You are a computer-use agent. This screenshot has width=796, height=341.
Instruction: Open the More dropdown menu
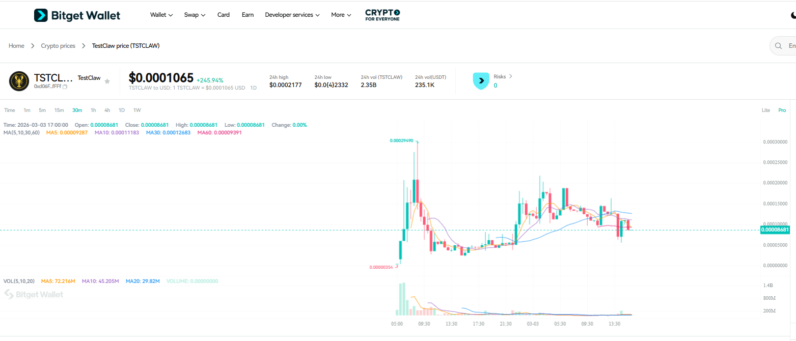tap(340, 15)
